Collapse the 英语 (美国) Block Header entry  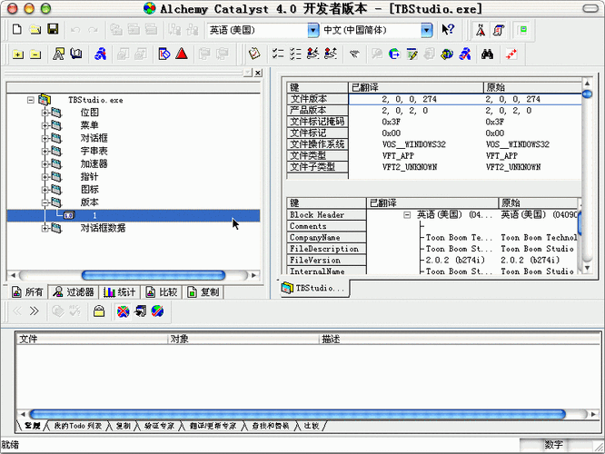coord(407,215)
